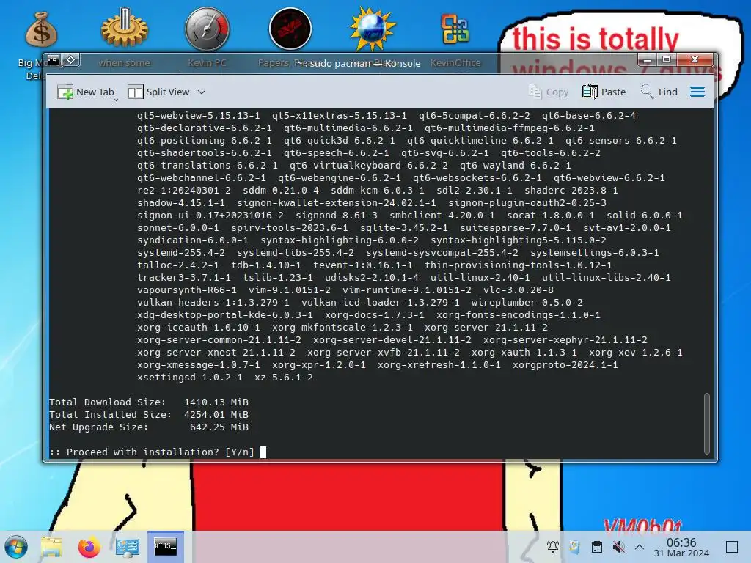
Task: Click the package text sqlite-3.45.2-1
Action: pos(404,228)
